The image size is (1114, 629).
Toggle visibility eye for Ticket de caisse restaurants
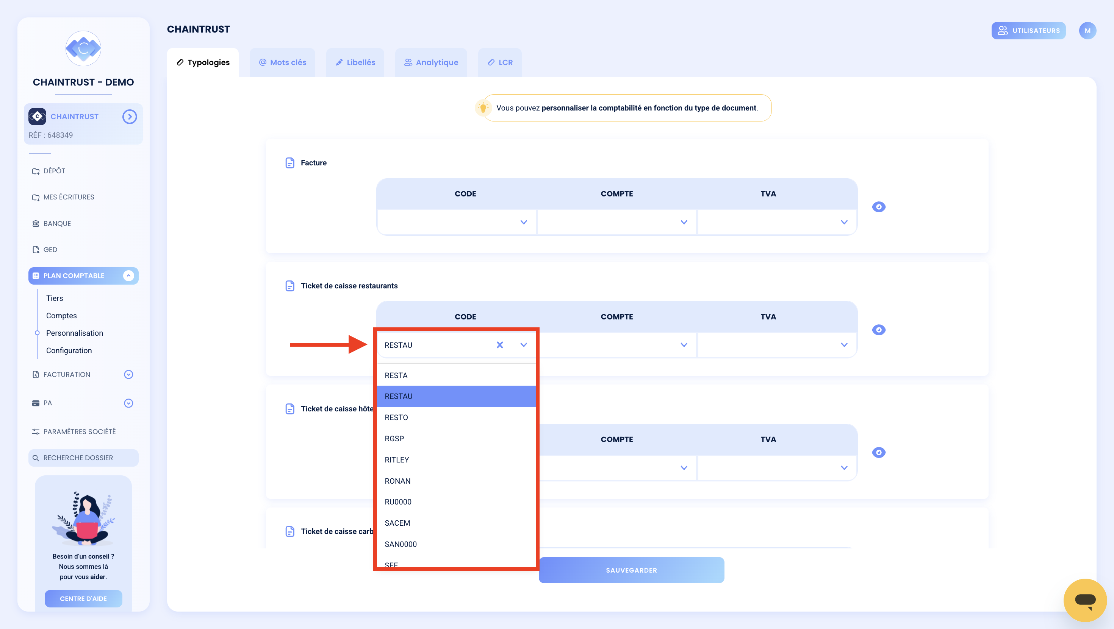coord(878,330)
